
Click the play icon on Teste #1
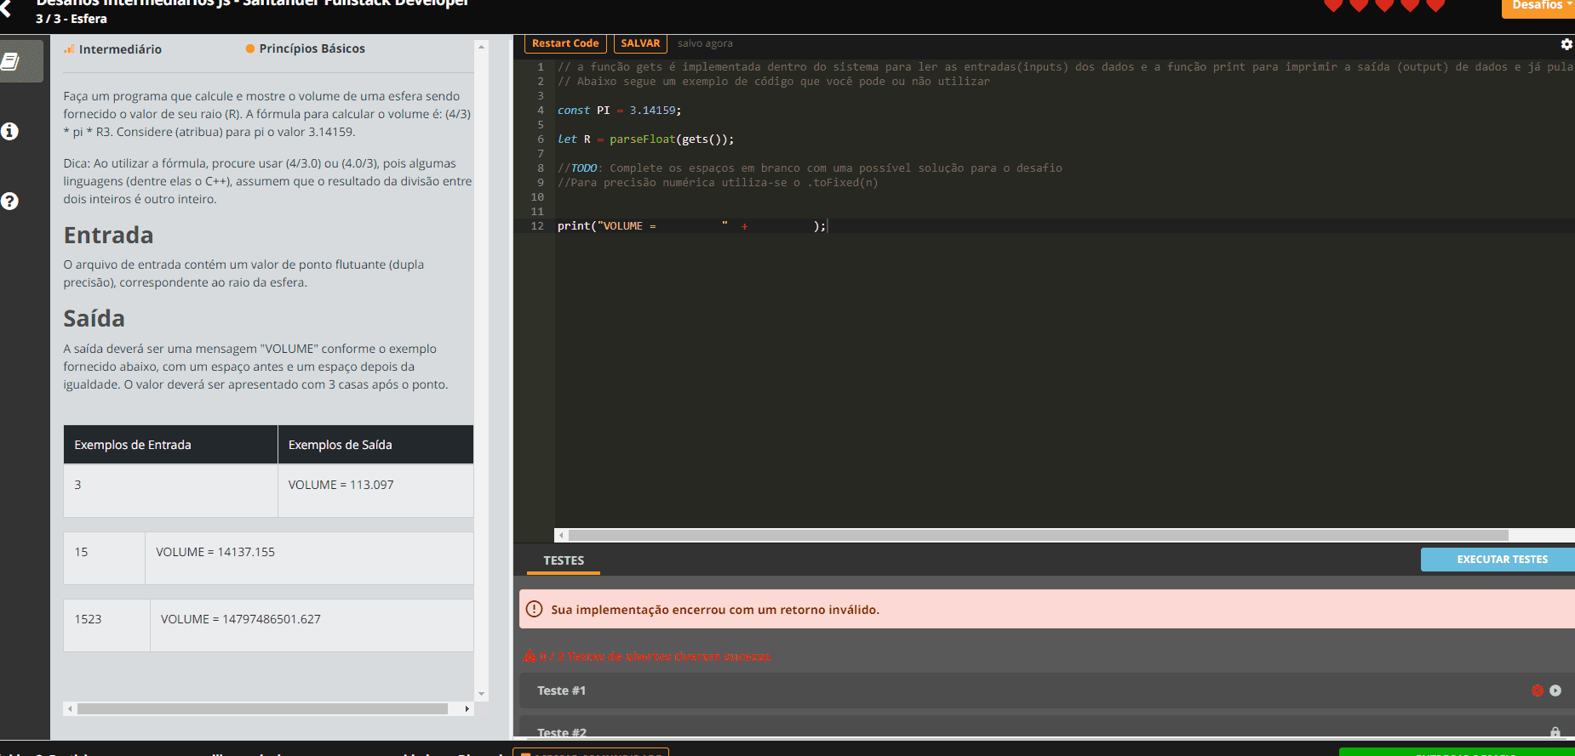[x=1555, y=691]
